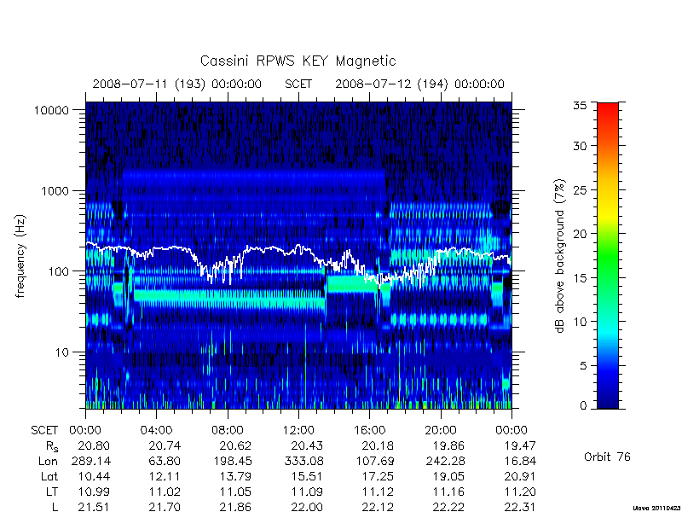Click the Lon value '333.08'

tap(303, 461)
